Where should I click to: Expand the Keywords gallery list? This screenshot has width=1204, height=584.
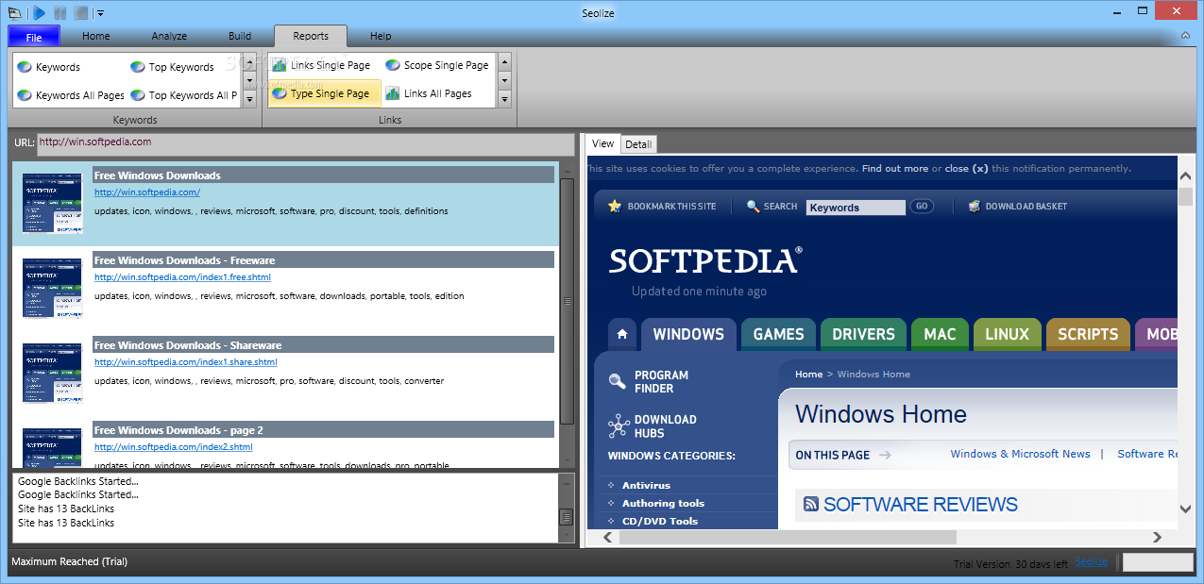click(x=250, y=98)
